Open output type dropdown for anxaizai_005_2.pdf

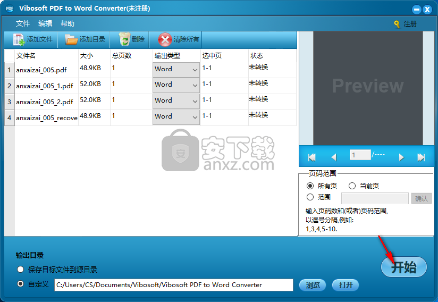194,102
